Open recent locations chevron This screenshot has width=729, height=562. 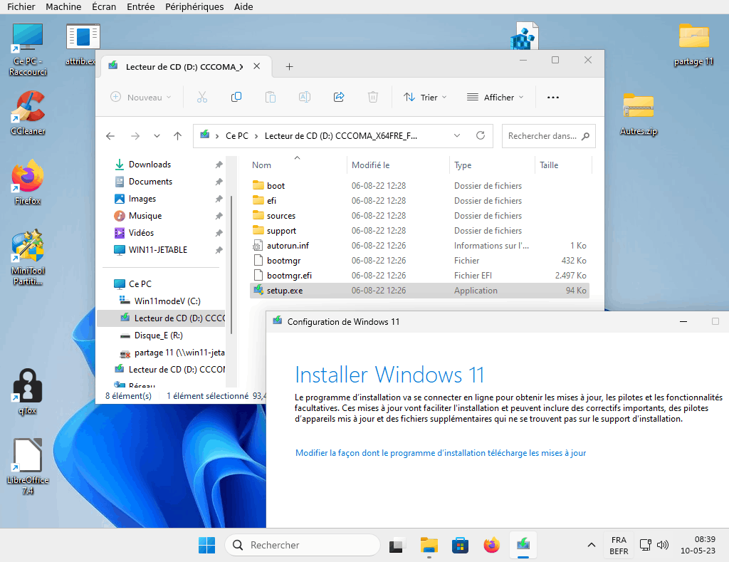coord(157,136)
